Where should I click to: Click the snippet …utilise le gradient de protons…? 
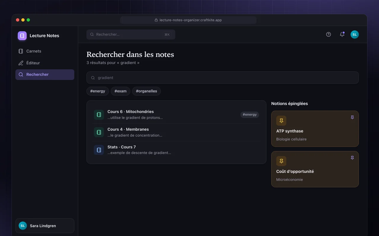click(x=135, y=118)
